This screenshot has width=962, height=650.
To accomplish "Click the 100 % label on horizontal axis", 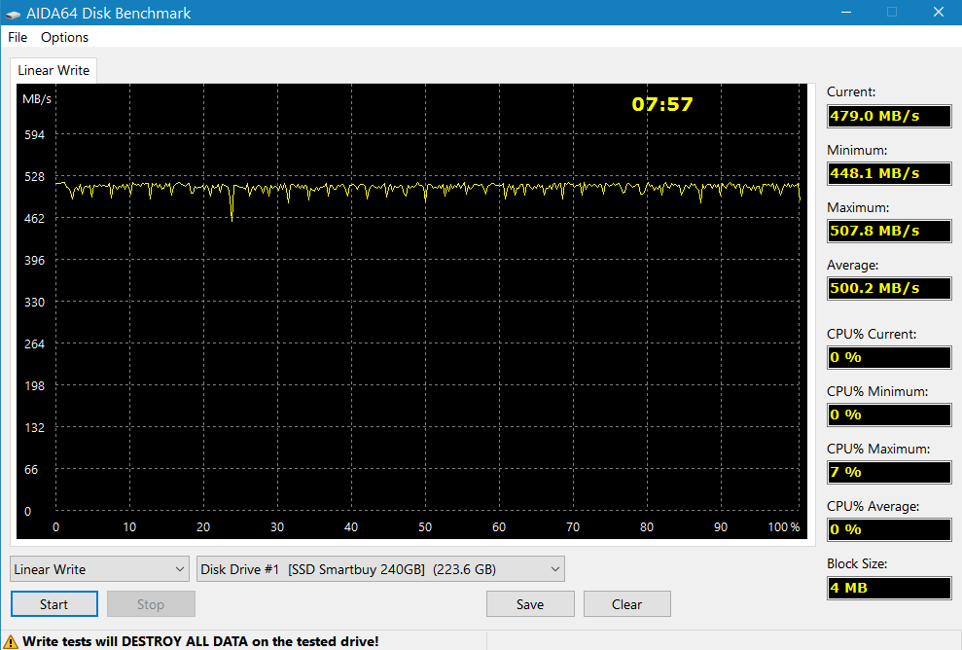I will [783, 527].
